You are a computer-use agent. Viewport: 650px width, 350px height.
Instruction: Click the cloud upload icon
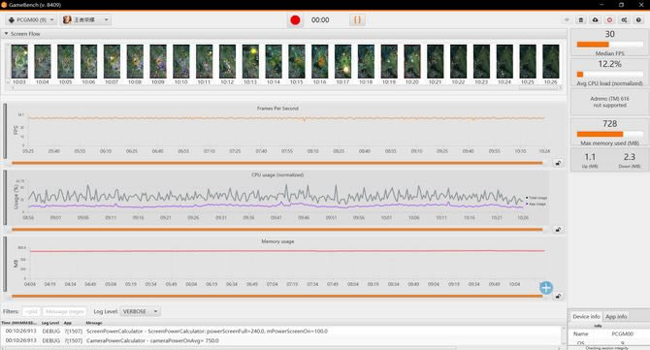tap(596, 20)
